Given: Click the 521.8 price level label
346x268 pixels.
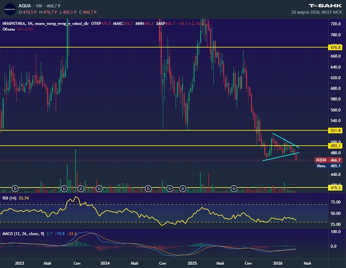Looking at the screenshot, I should [335, 131].
